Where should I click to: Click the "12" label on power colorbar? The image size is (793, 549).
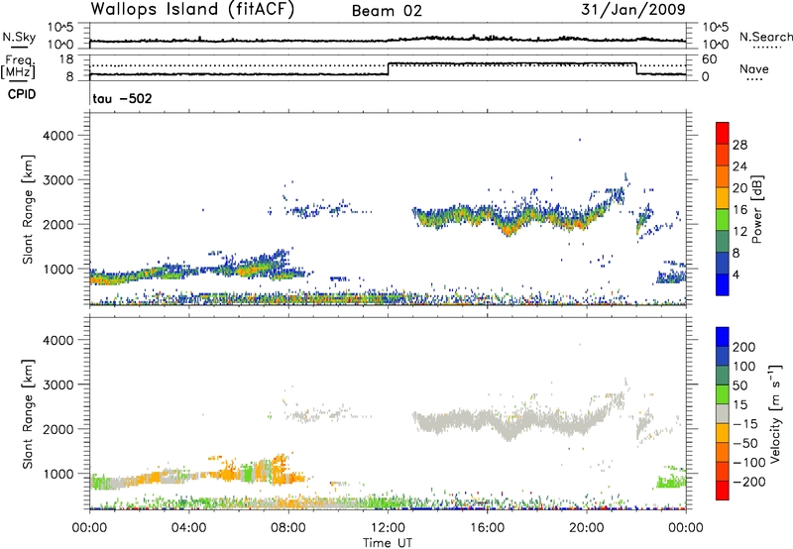point(739,232)
